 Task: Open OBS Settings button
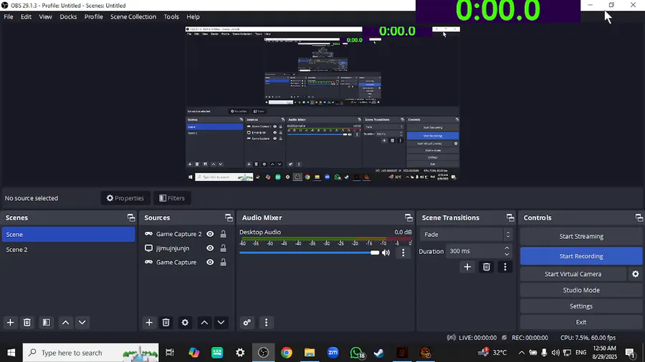(x=581, y=306)
